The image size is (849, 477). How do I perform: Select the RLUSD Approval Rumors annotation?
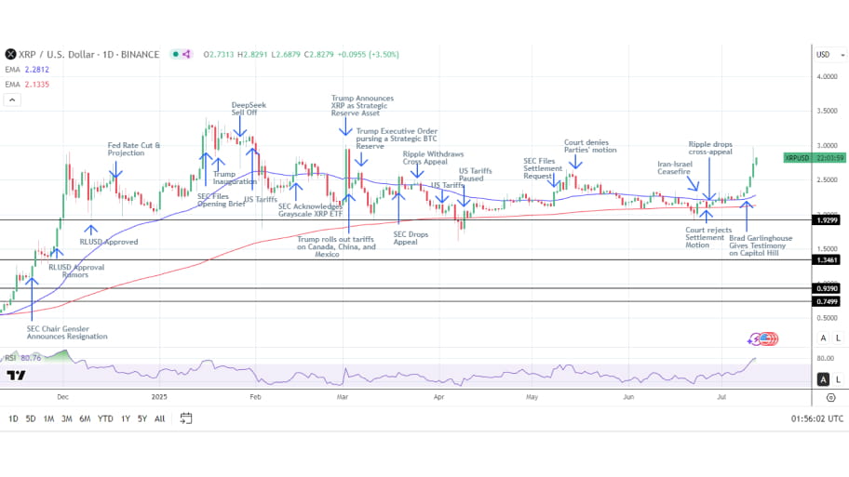pyautogui.click(x=76, y=271)
